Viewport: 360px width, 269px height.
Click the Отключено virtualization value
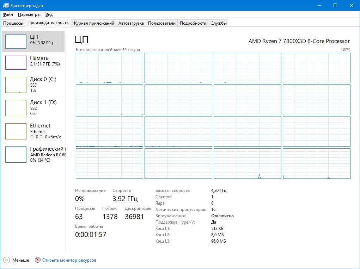point(222,216)
